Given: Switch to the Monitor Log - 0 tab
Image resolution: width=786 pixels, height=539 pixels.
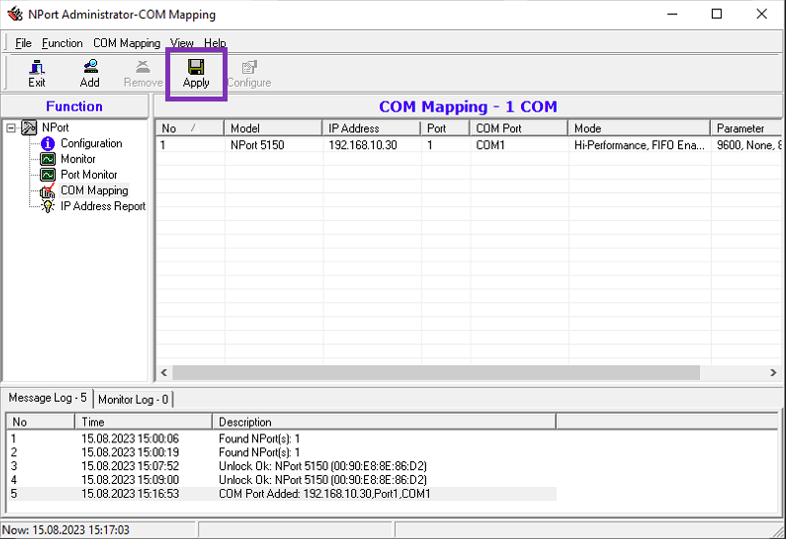Looking at the screenshot, I should (133, 399).
